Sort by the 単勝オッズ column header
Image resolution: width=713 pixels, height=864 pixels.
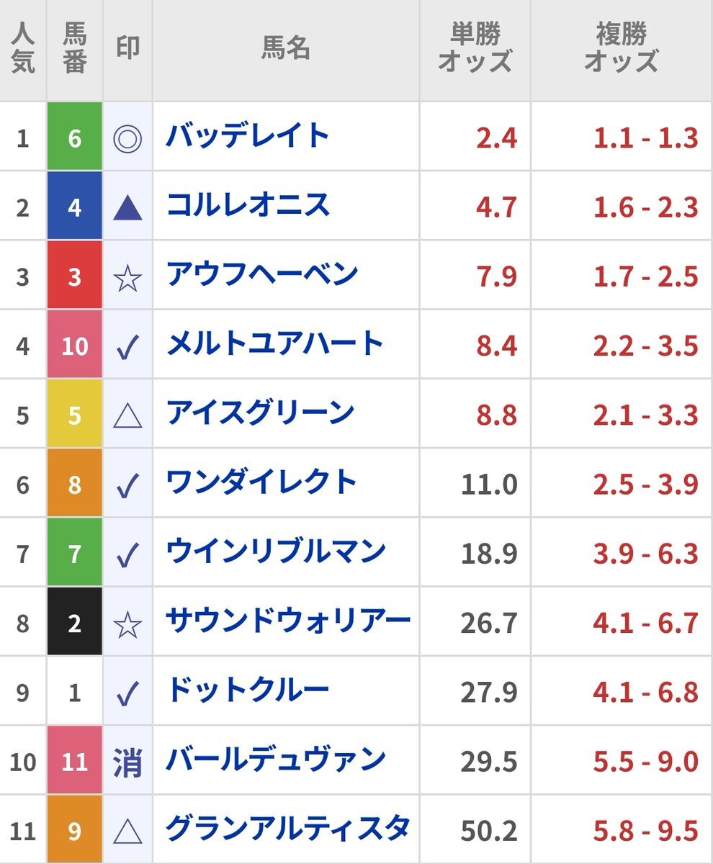coord(475,50)
